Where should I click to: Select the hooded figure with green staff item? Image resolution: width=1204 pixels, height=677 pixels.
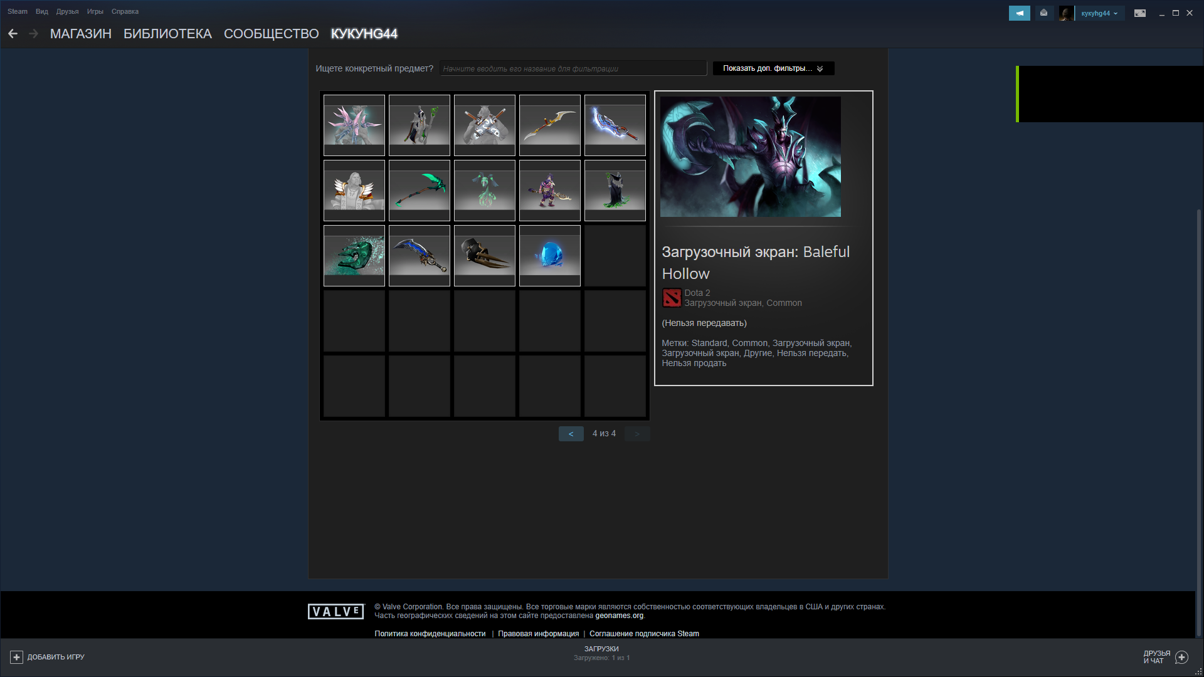pyautogui.click(x=420, y=125)
